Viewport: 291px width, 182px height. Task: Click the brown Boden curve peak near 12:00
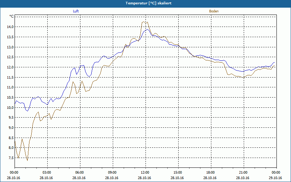[144, 22]
